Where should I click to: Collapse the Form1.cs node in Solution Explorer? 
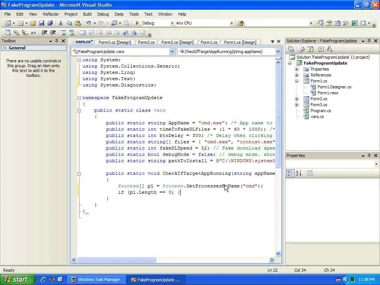coord(297,81)
